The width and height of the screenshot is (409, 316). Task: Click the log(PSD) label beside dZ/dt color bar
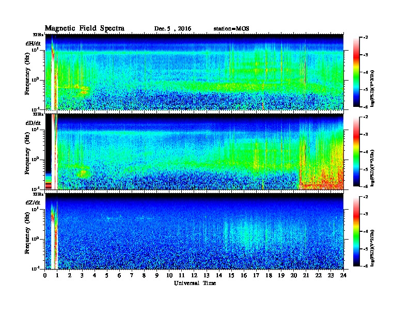[373, 248]
